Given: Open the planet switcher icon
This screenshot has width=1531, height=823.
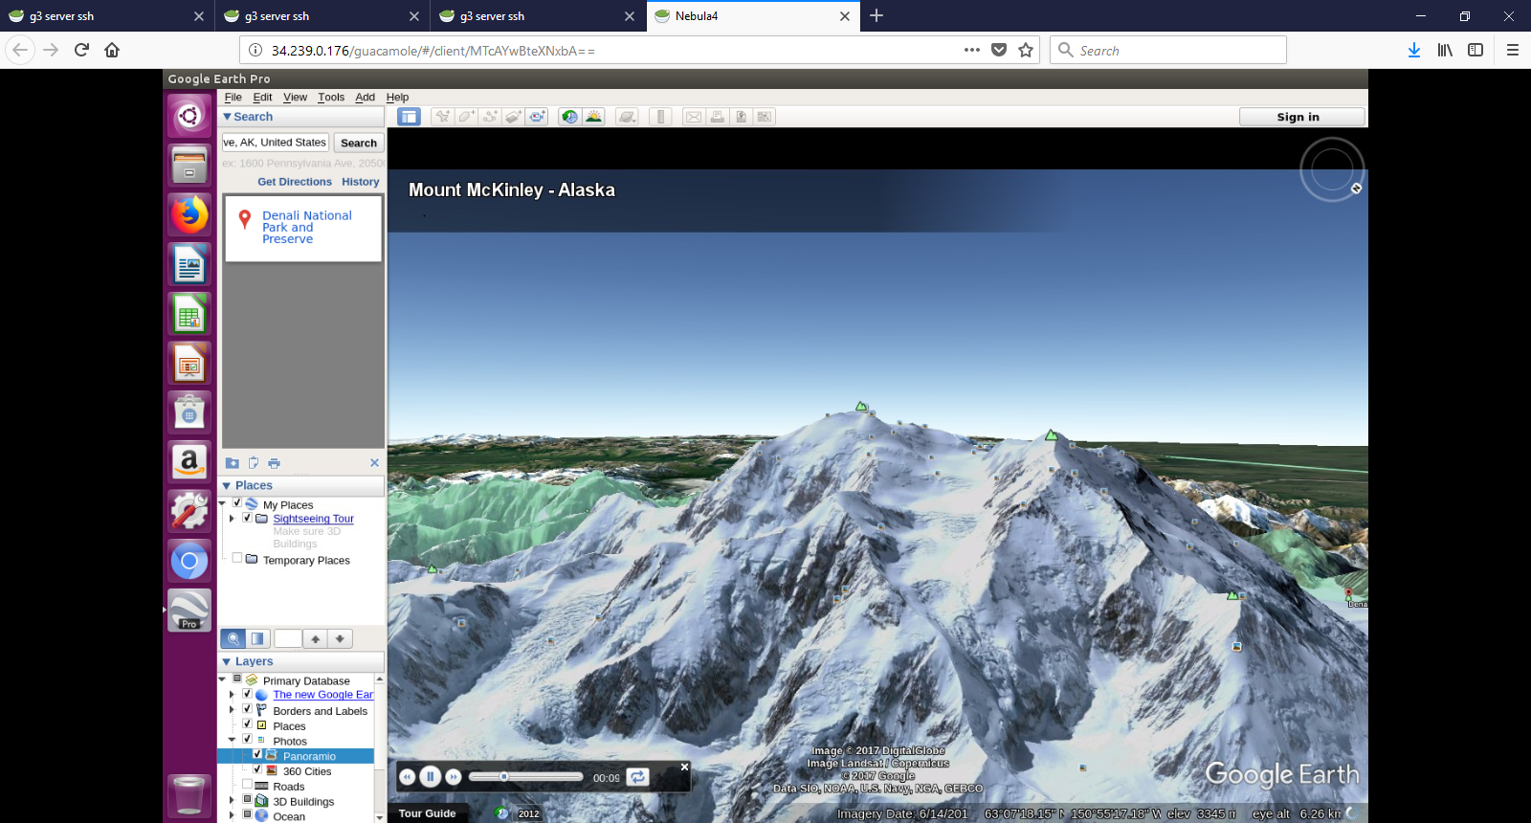Looking at the screenshot, I should 627,117.
